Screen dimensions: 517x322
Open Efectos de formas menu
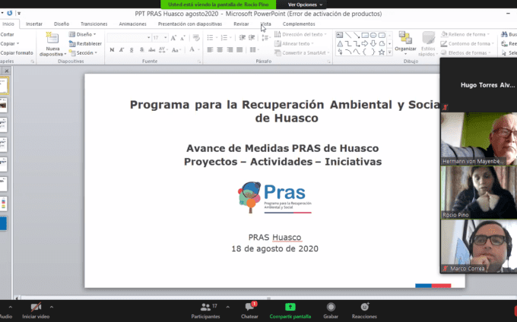466,52
